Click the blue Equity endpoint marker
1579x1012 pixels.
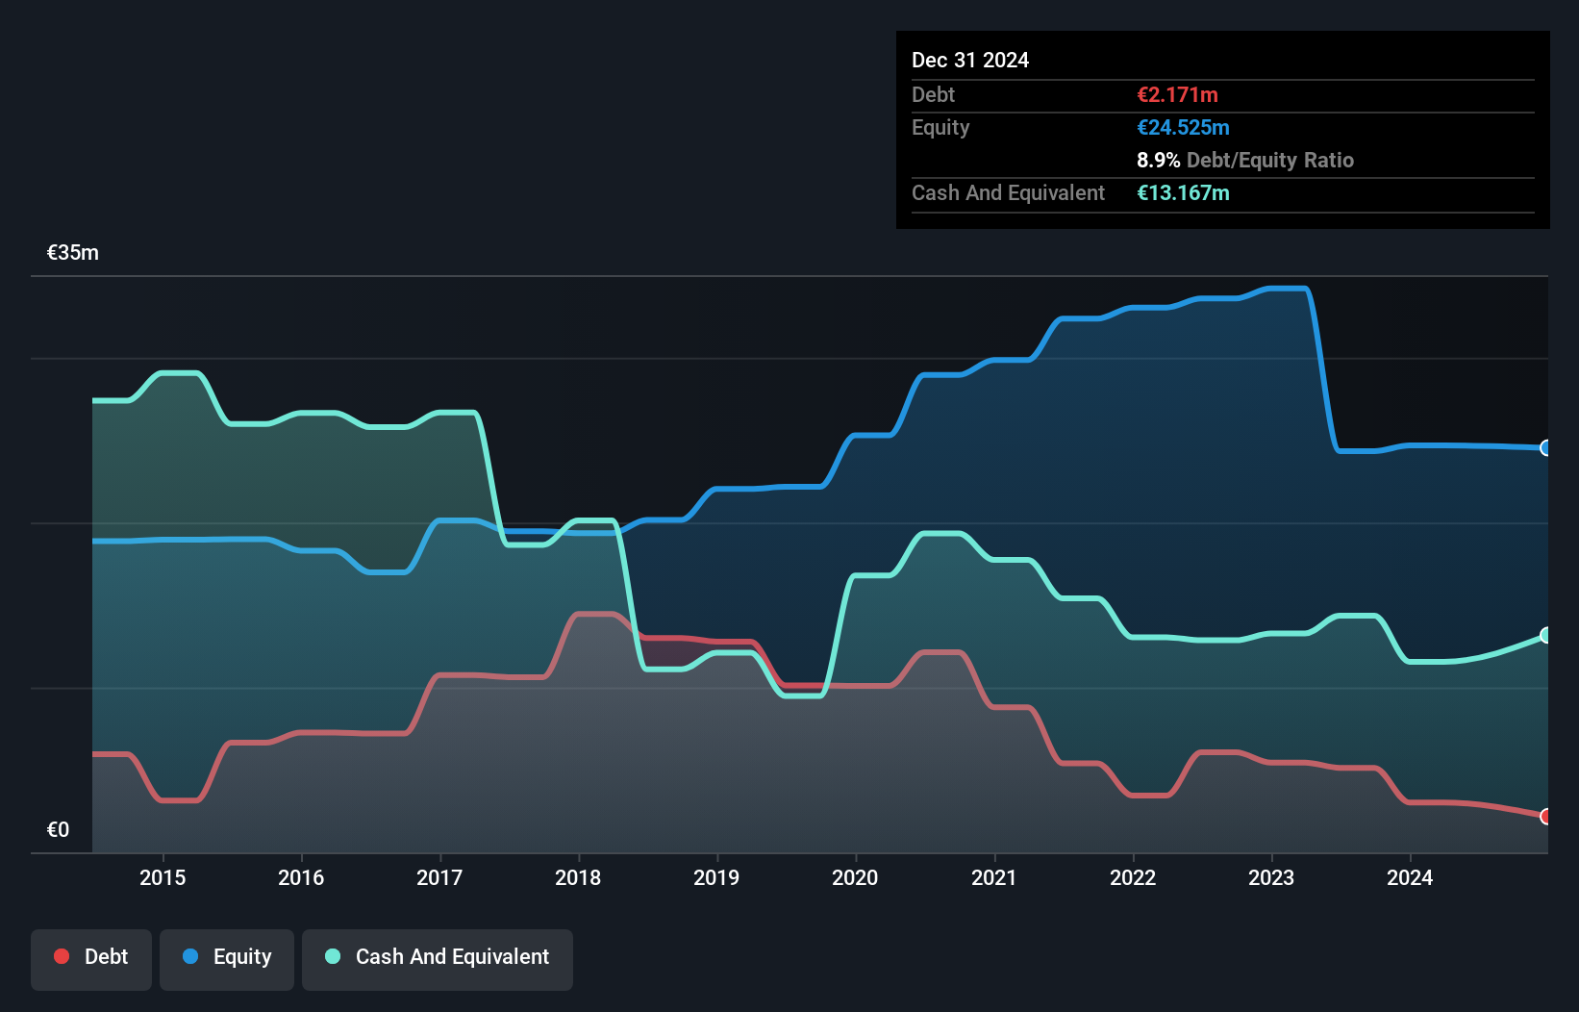(1546, 447)
